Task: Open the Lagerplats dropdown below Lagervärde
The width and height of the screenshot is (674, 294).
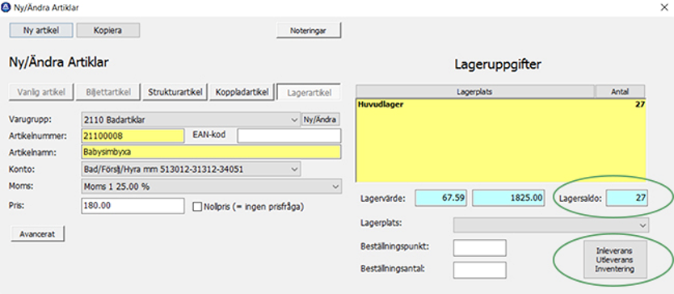Action: pos(551,225)
